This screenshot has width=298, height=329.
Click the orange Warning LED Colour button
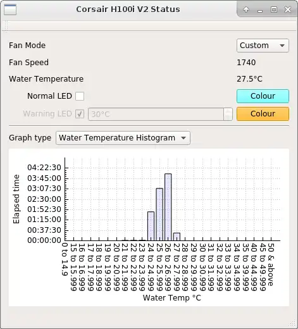click(x=263, y=114)
